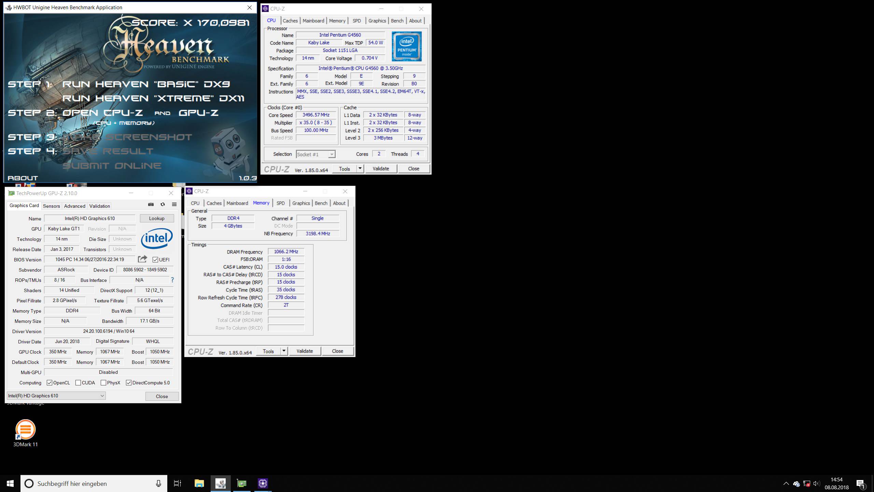Click RUN HEAVEN "XTREME" DX11
The image size is (874, 492).
153,98
